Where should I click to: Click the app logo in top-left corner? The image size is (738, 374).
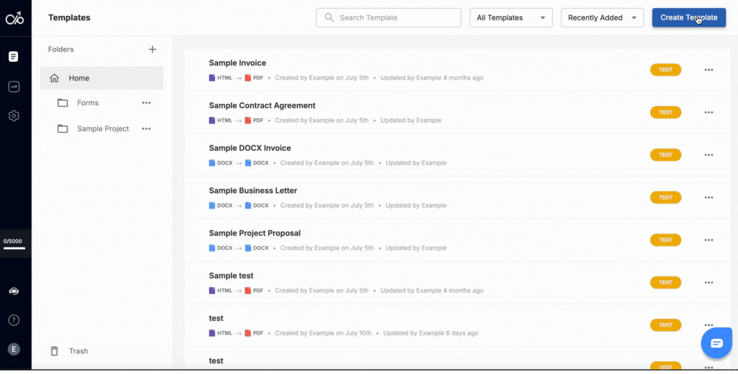point(15,18)
